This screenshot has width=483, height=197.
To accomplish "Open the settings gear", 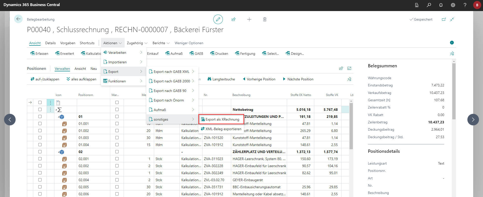I will coord(453,5).
